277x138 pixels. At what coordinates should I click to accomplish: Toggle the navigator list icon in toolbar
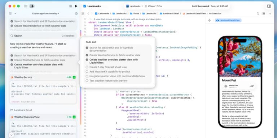tap(26, 6)
